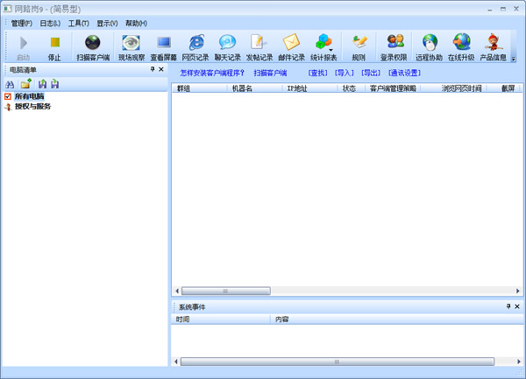Sort by 状态 column header
This screenshot has width=526, height=379.
pos(351,88)
